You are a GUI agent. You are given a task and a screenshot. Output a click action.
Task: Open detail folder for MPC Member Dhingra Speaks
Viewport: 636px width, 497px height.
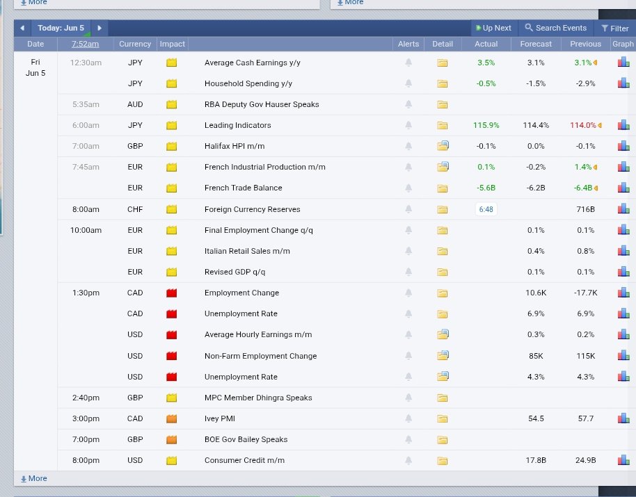(x=442, y=398)
